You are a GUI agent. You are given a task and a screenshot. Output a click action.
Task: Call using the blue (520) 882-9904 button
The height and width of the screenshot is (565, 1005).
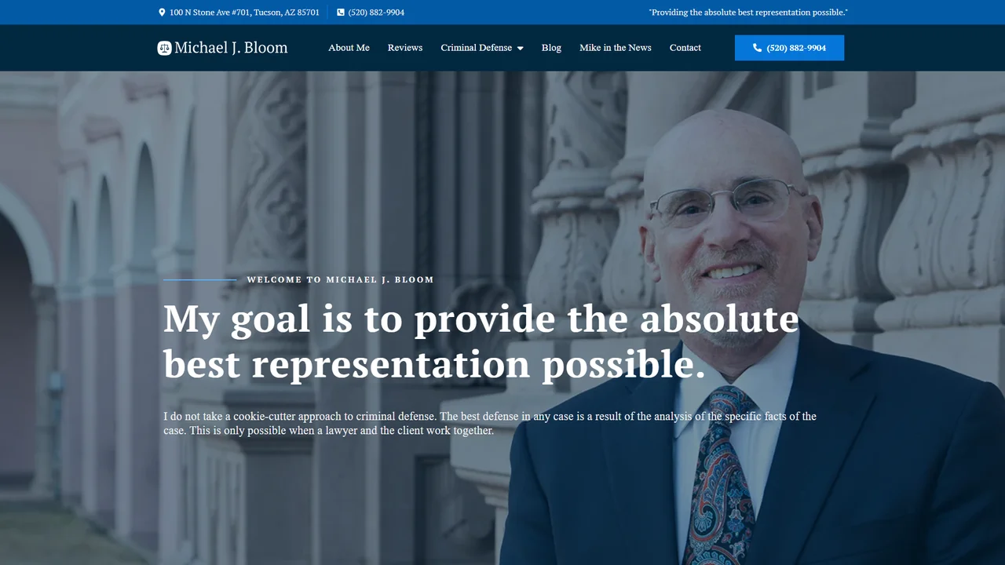click(x=789, y=48)
